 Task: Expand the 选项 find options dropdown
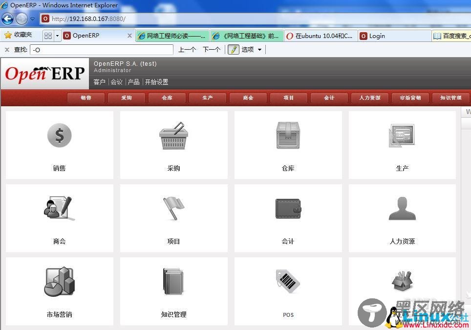pos(259,50)
